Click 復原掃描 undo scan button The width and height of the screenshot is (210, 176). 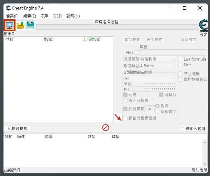coord(188,40)
